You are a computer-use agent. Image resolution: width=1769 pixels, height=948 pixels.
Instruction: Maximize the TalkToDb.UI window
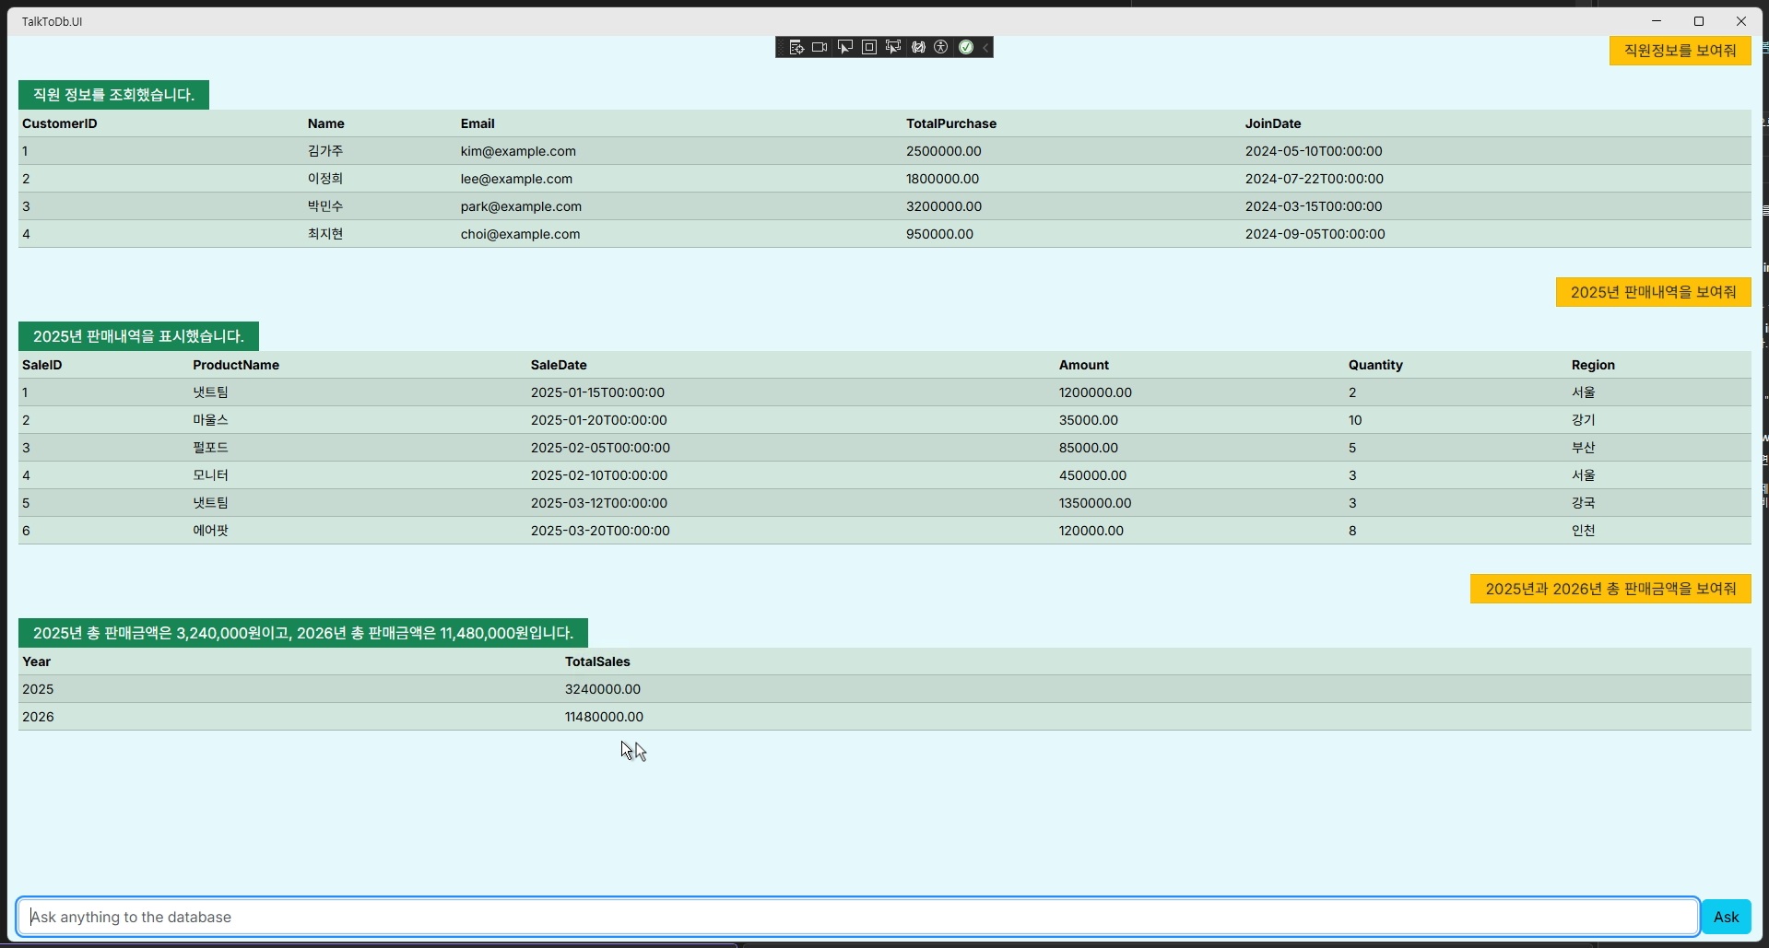pyautogui.click(x=1698, y=21)
